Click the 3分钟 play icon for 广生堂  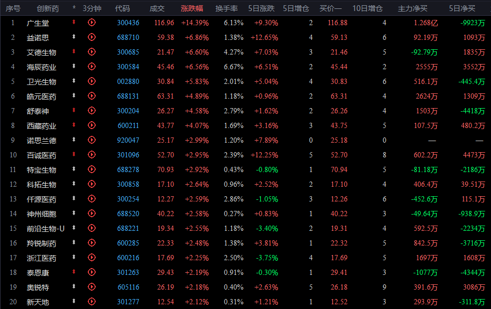pos(92,23)
